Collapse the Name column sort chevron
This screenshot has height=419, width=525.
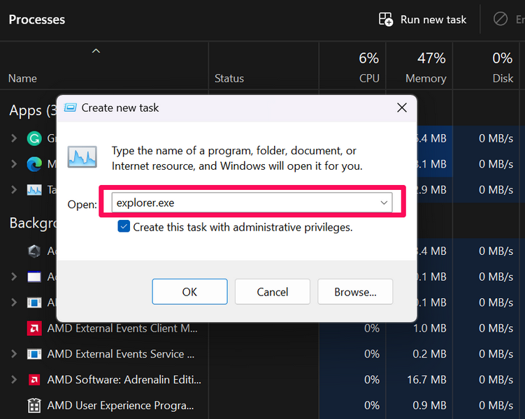tap(96, 50)
